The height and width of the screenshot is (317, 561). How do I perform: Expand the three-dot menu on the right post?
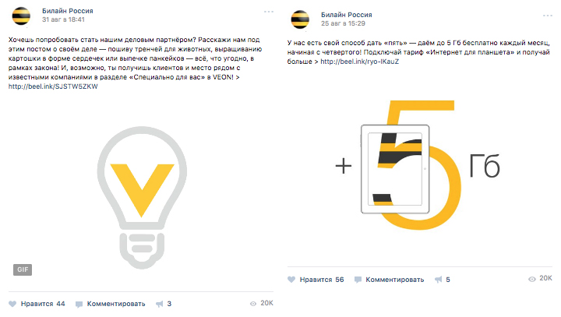point(548,16)
